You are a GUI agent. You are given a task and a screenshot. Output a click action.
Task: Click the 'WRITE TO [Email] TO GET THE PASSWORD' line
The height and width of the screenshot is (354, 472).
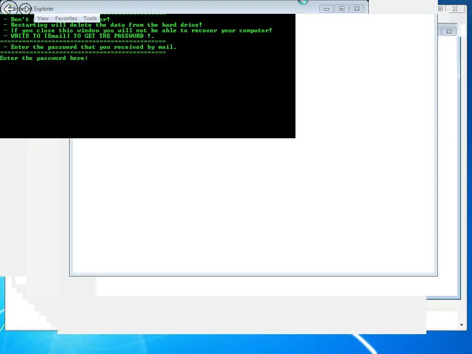click(79, 36)
